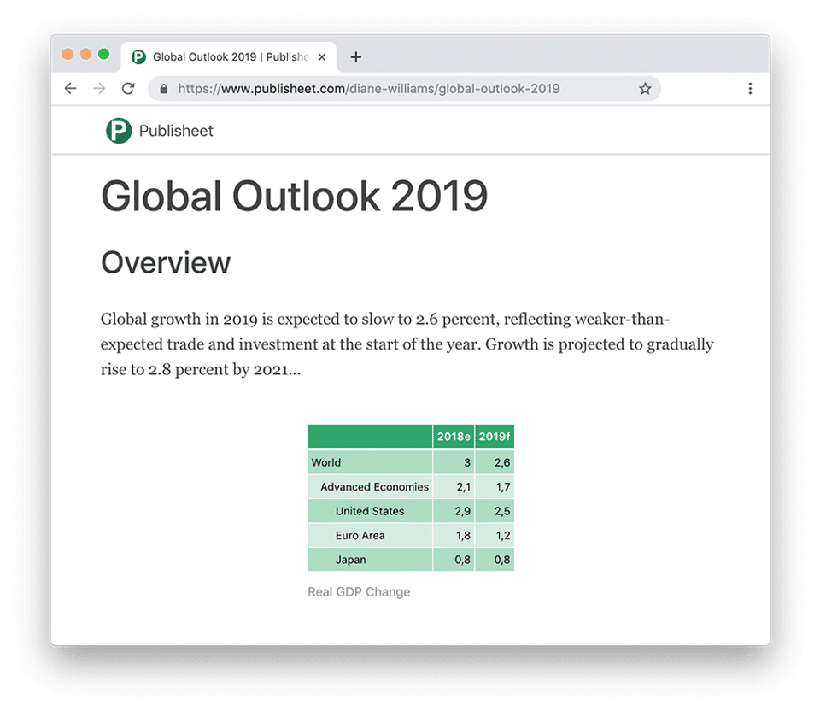Click the Euro Area row label

(360, 536)
